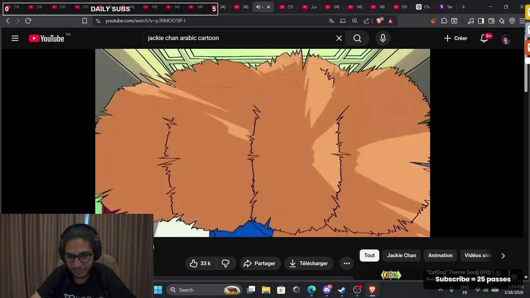Open Brave Shields lion icon
Image resolution: width=530 pixels, height=298 pixels.
[x=379, y=21]
